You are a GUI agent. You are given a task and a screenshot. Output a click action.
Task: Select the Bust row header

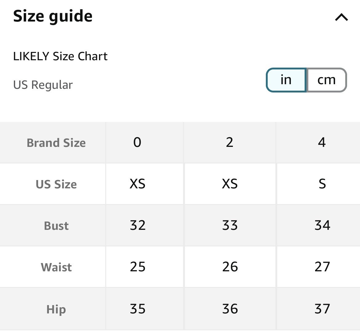(56, 226)
